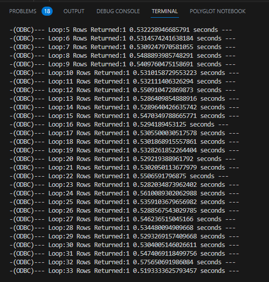Switch to the OUTPUT tab
This screenshot has height=282, width=269.
point(74,11)
